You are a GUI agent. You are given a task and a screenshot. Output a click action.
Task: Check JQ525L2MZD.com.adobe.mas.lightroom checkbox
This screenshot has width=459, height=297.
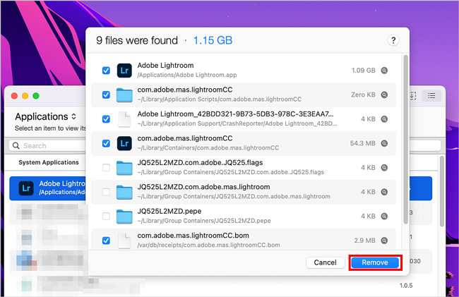click(106, 192)
